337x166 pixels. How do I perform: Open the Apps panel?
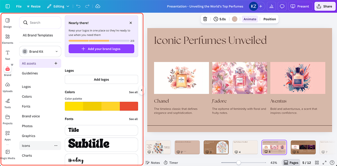(x=8, y=135)
